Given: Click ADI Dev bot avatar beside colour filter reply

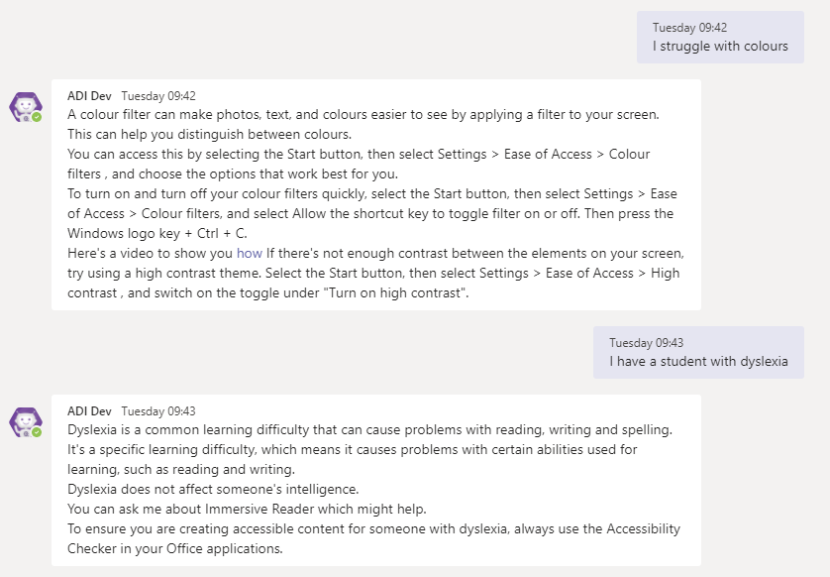Looking at the screenshot, I should [25, 105].
